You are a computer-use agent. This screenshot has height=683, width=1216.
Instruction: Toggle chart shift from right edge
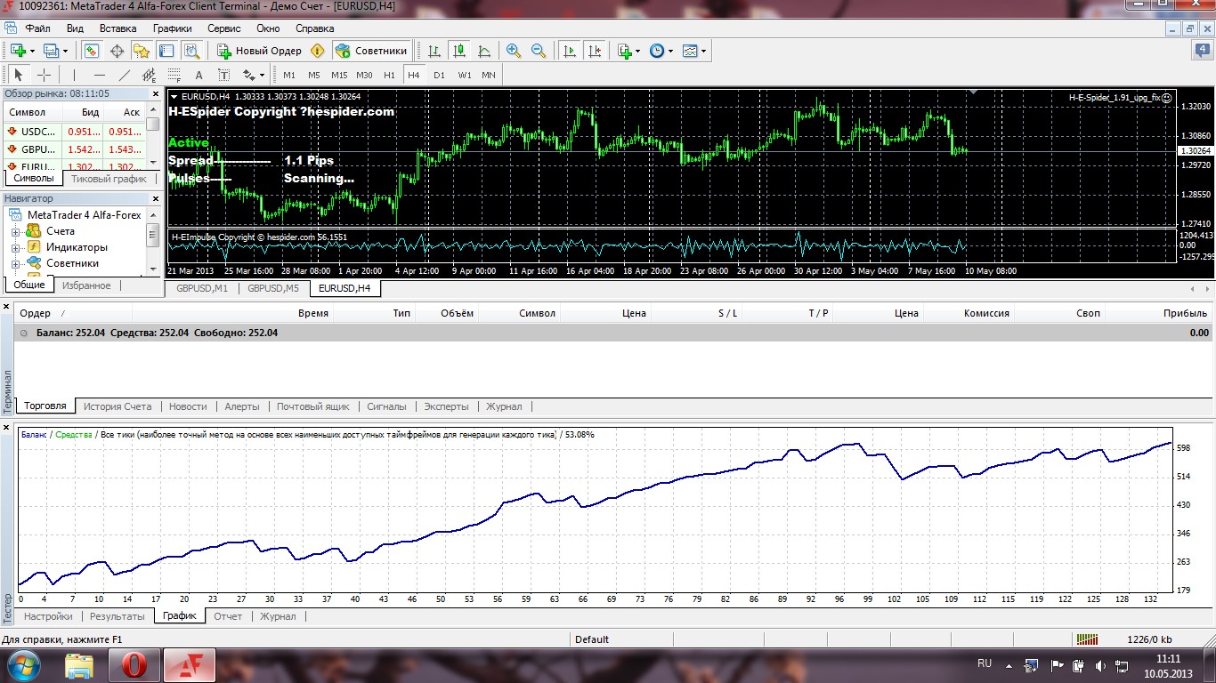coord(595,51)
